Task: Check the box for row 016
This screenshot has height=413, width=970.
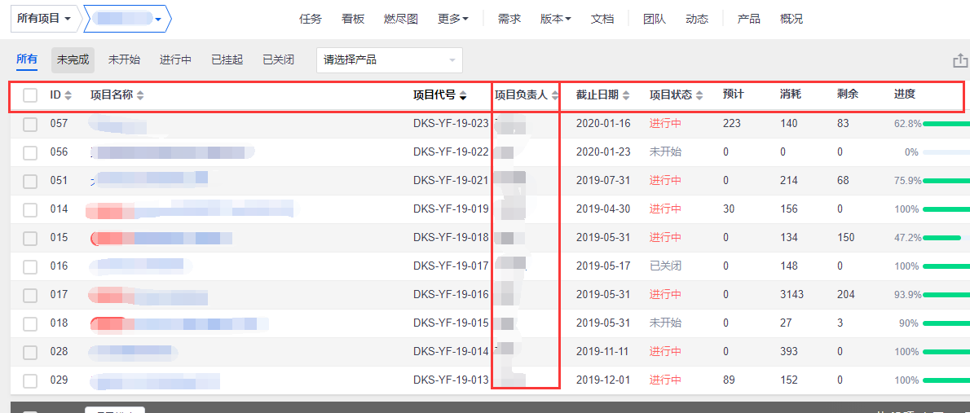Action: click(30, 266)
